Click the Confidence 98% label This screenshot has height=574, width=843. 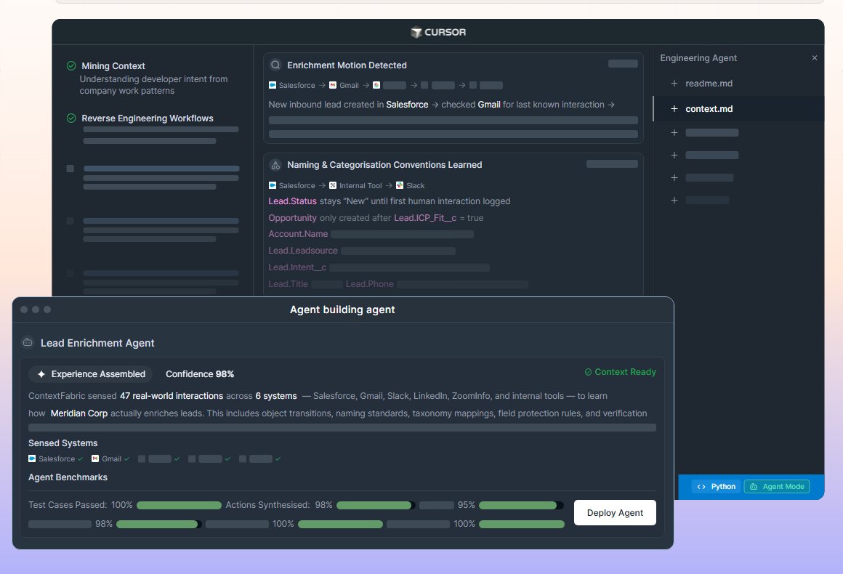[x=200, y=374]
